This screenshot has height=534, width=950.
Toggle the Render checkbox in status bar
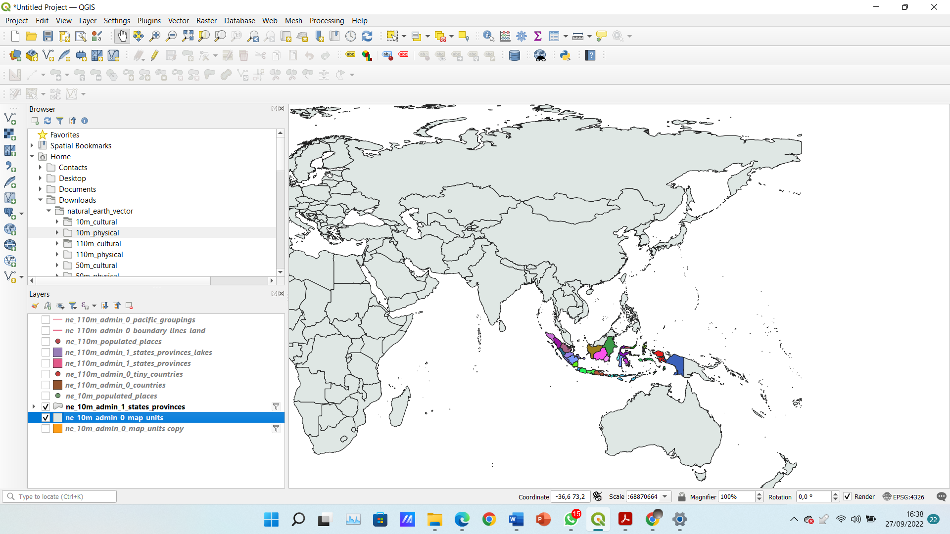click(848, 496)
